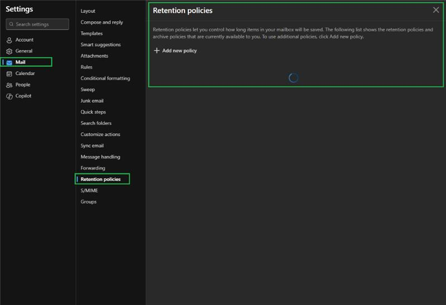Image resolution: width=446 pixels, height=305 pixels.
Task: Open the Templates settings page
Action: (x=91, y=33)
